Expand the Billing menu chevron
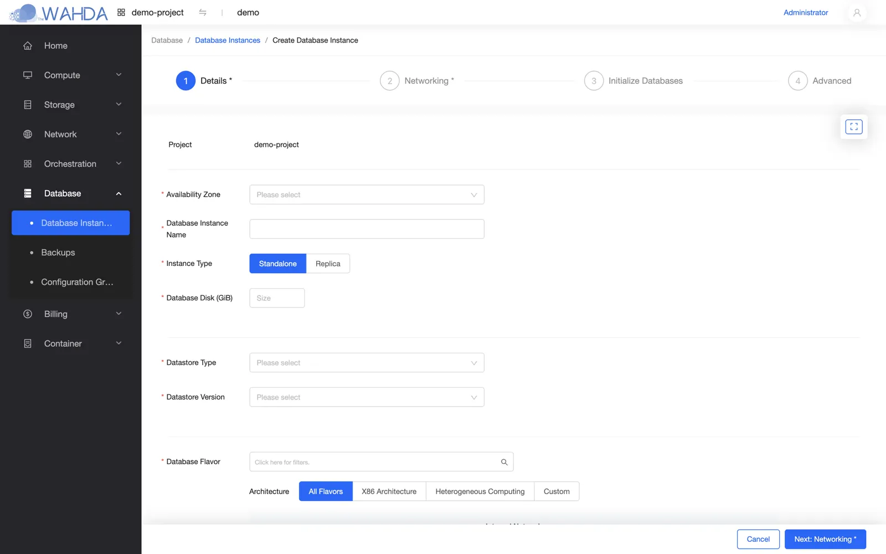 coord(119,314)
